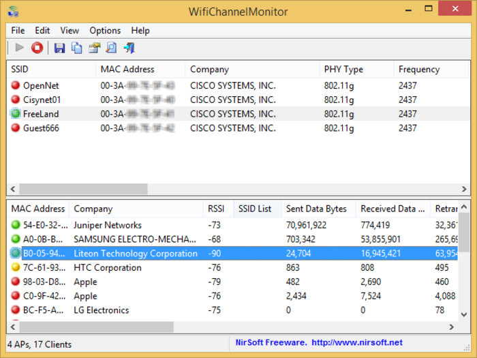Click the red status dot beside Cisynet01
This screenshot has height=358, width=477.
tap(16, 100)
